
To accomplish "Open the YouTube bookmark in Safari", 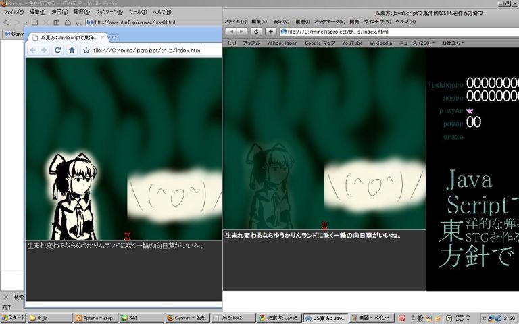I will [352, 43].
